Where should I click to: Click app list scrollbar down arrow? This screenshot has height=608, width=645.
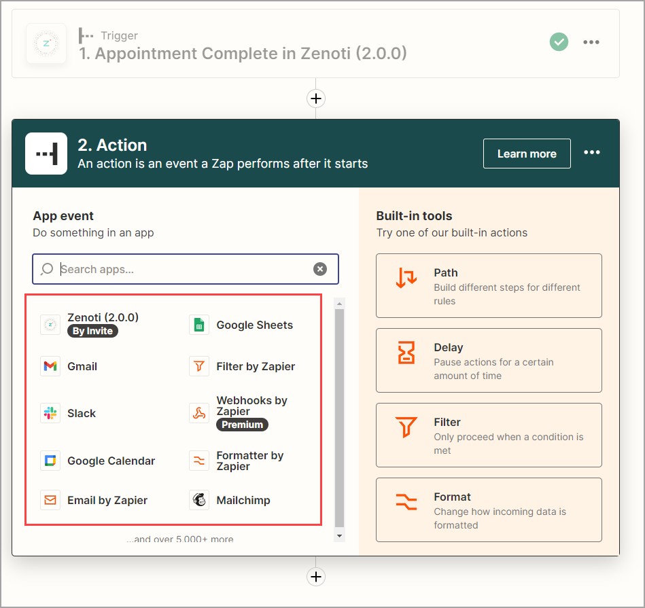pos(339,535)
